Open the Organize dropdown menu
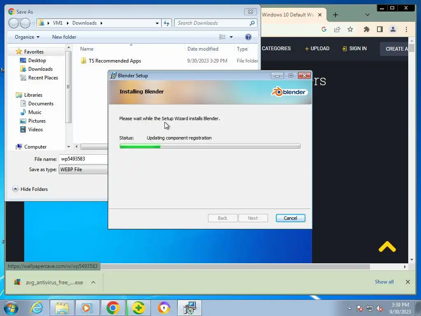421x316 pixels. [x=27, y=37]
